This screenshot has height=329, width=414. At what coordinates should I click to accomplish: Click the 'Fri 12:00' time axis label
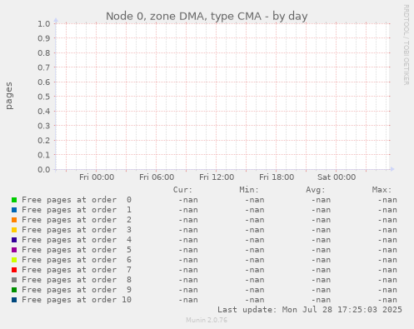tap(217, 177)
